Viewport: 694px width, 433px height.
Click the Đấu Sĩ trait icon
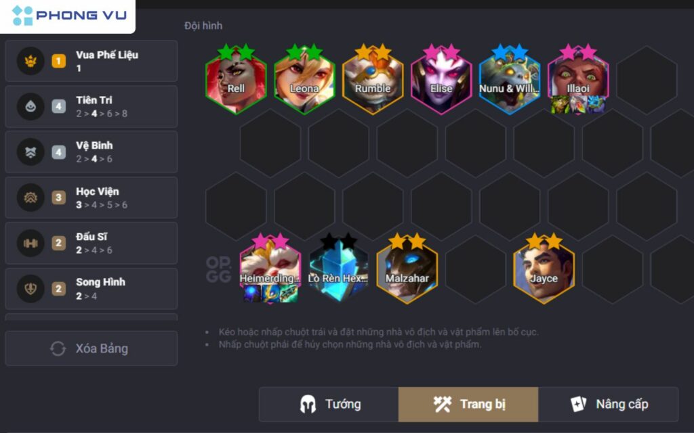30,243
